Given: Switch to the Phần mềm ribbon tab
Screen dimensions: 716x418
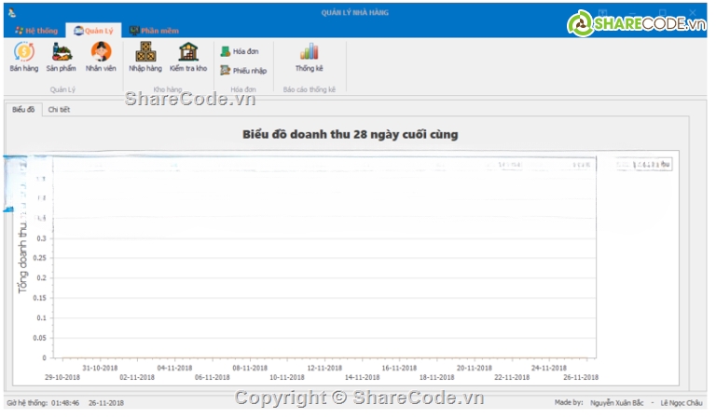Looking at the screenshot, I should point(154,31).
